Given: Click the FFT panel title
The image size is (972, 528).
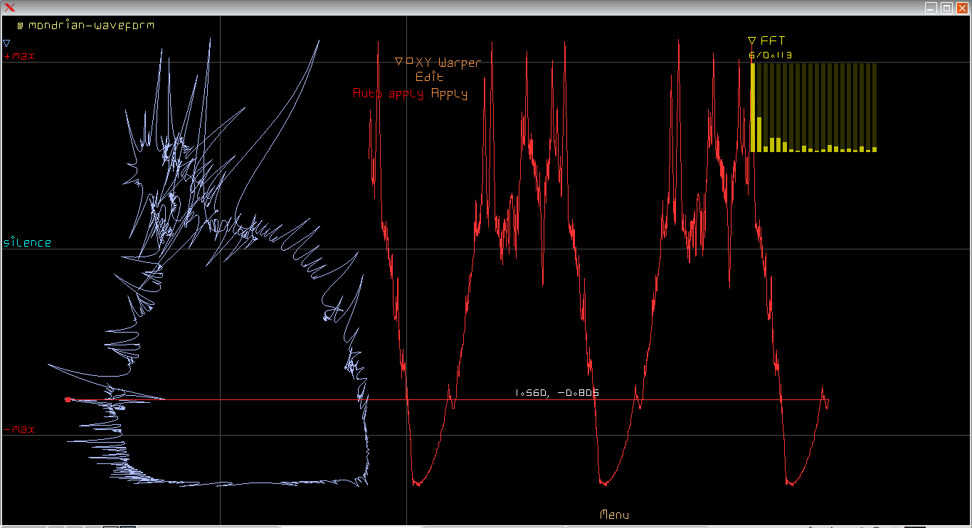Looking at the screenshot, I should [x=773, y=41].
